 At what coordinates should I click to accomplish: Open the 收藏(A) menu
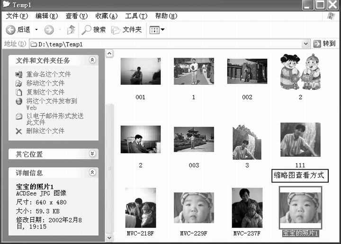click(107, 16)
